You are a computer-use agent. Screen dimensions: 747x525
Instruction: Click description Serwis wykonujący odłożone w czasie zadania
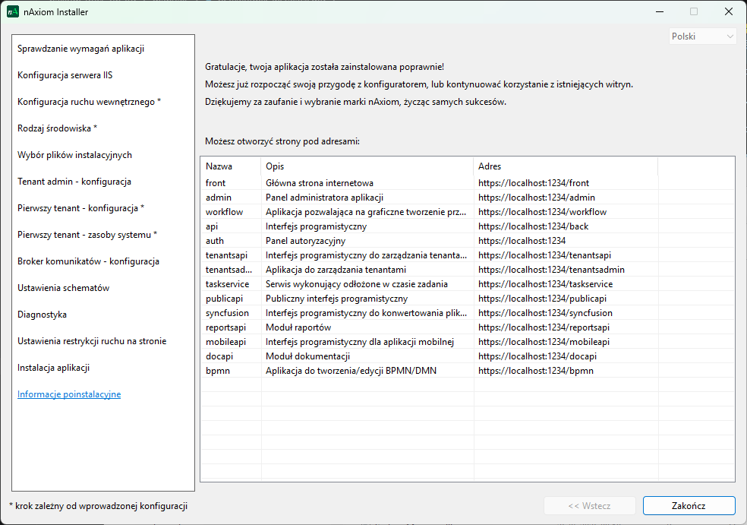(356, 284)
